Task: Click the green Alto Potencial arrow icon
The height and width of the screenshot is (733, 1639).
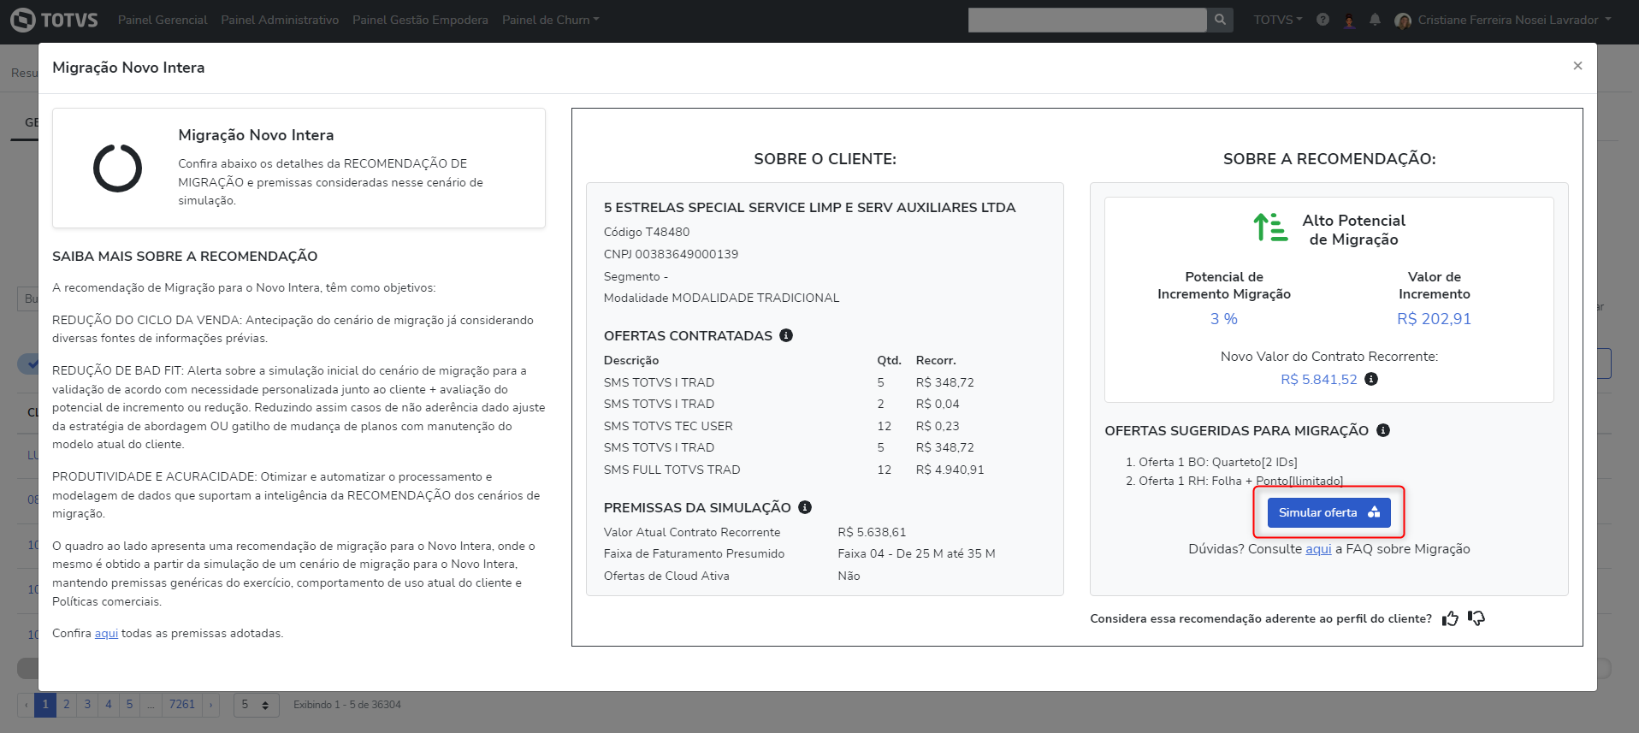Action: (1270, 228)
